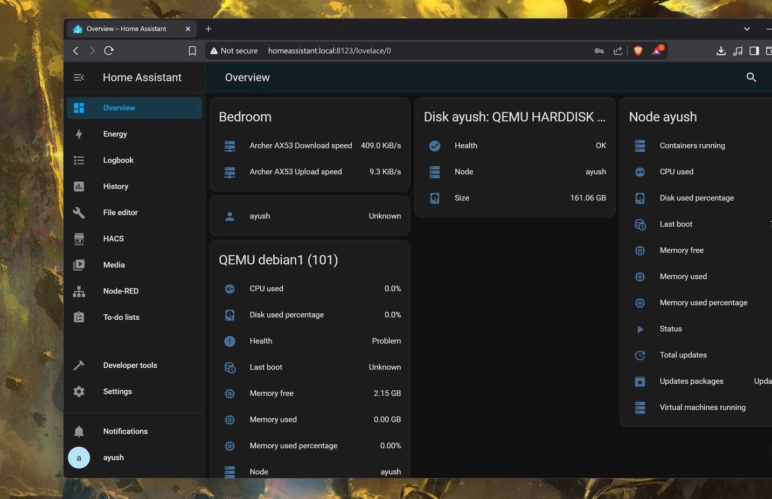This screenshot has width=772, height=499.
Task: Open Developer tools
Action: 79,365
